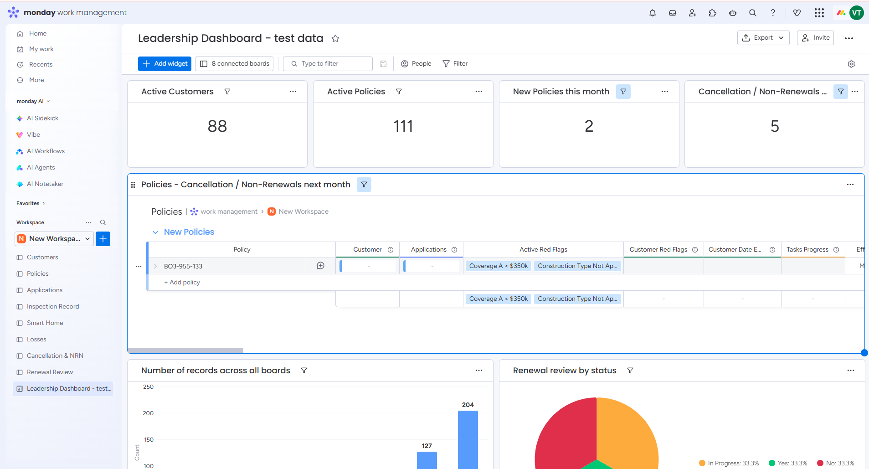
Task: Open the Renewal review by status widget menu
Action: pos(851,371)
